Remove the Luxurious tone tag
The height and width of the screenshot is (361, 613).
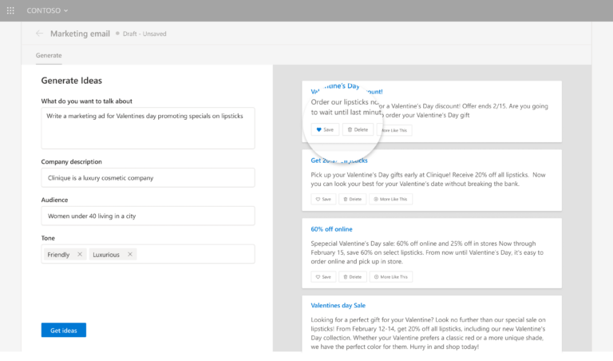129,255
